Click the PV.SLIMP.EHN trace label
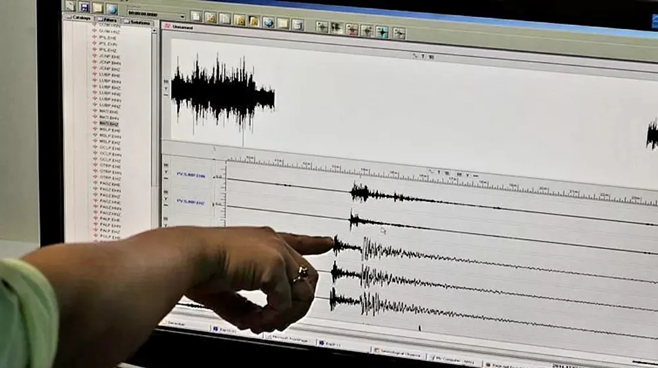 [x=191, y=175]
